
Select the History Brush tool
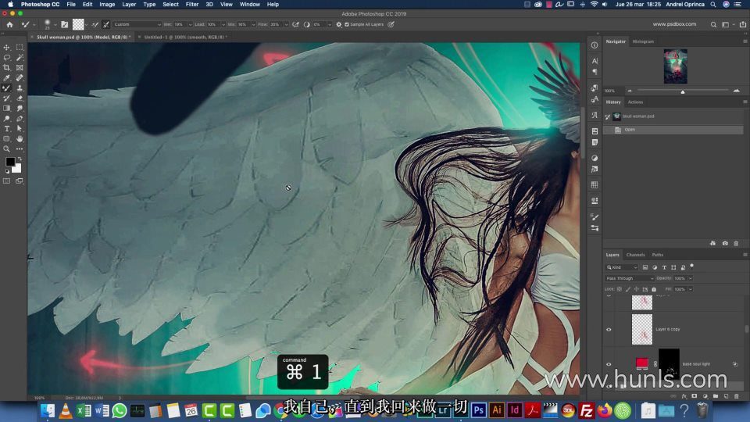point(7,98)
